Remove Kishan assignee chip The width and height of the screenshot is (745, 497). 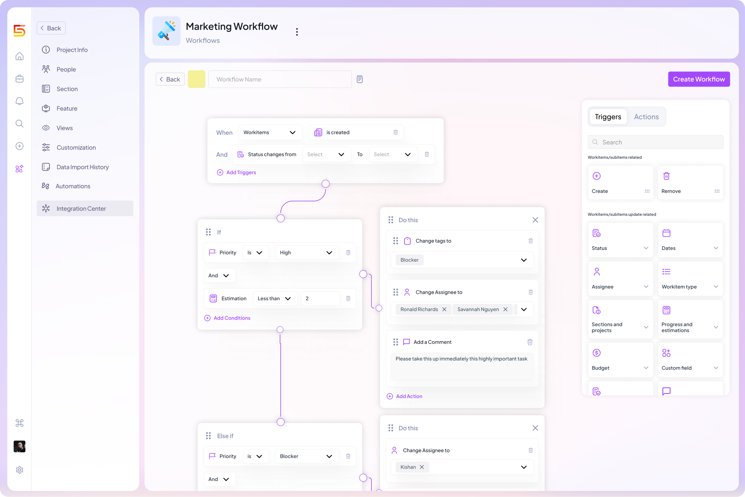(421, 467)
